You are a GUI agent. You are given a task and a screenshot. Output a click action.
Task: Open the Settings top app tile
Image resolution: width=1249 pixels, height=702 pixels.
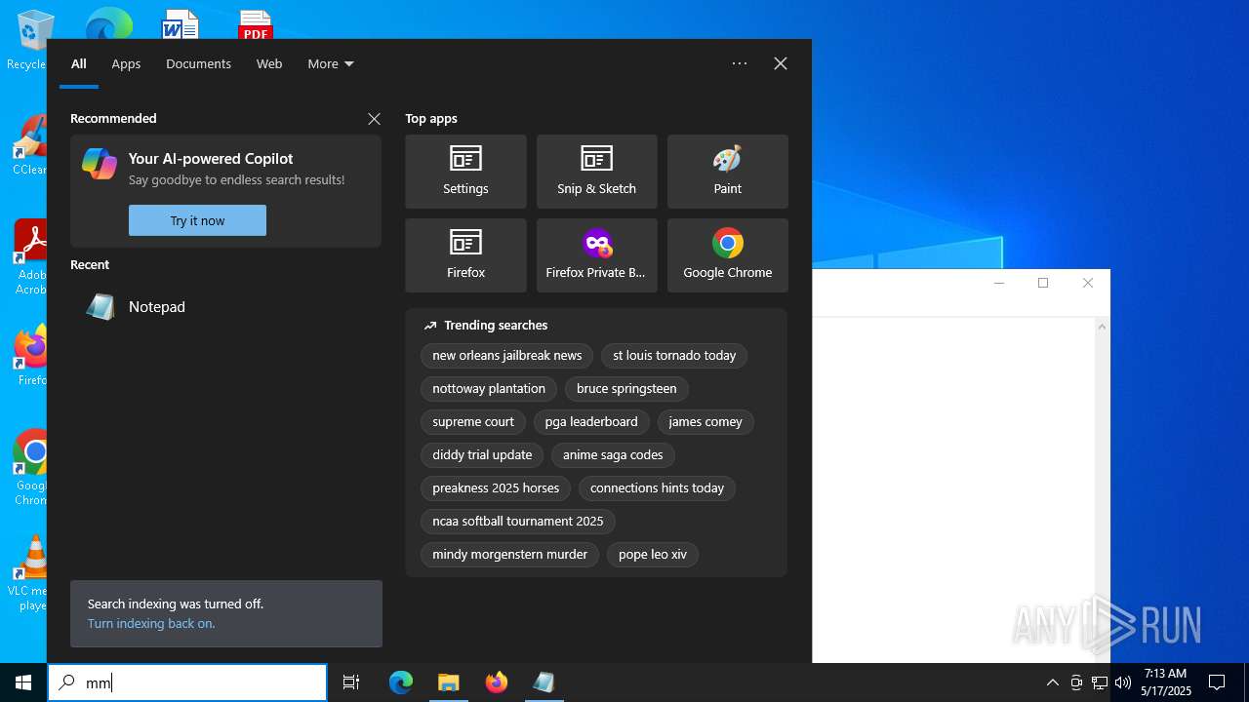[465, 172]
